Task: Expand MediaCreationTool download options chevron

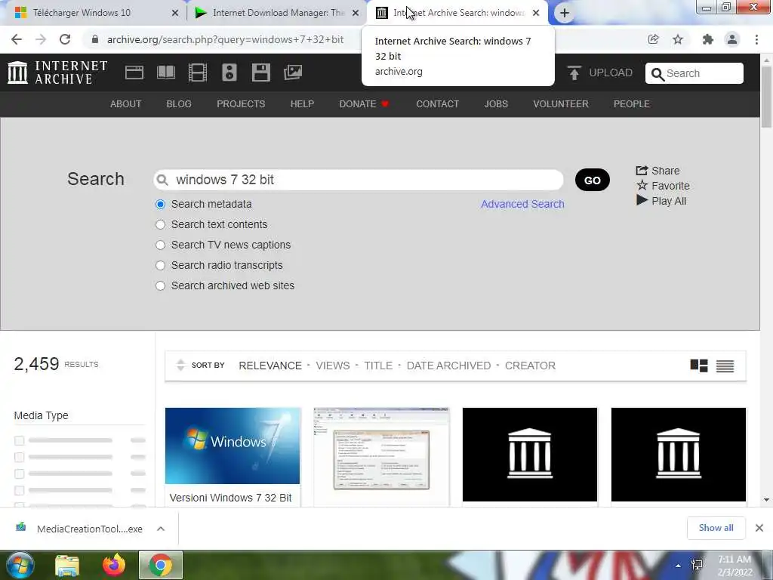Action: pos(161,529)
